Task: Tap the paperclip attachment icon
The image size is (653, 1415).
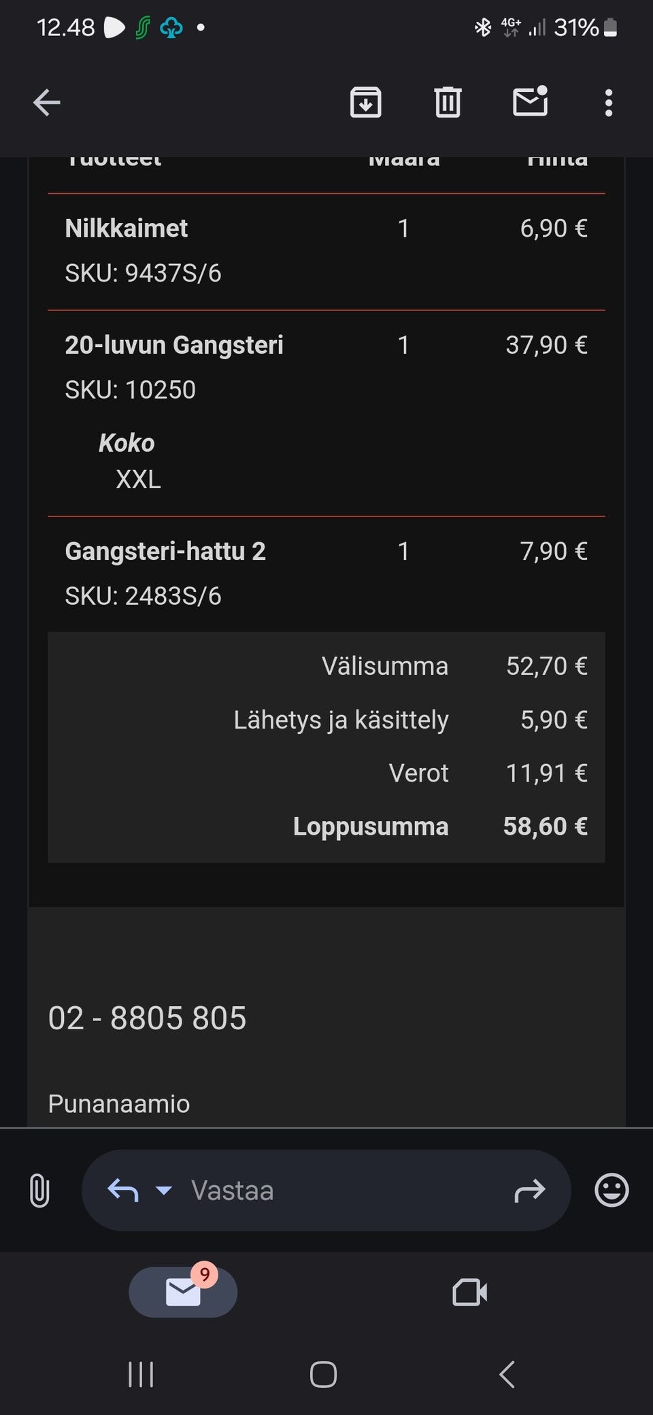Action: pyautogui.click(x=39, y=1191)
